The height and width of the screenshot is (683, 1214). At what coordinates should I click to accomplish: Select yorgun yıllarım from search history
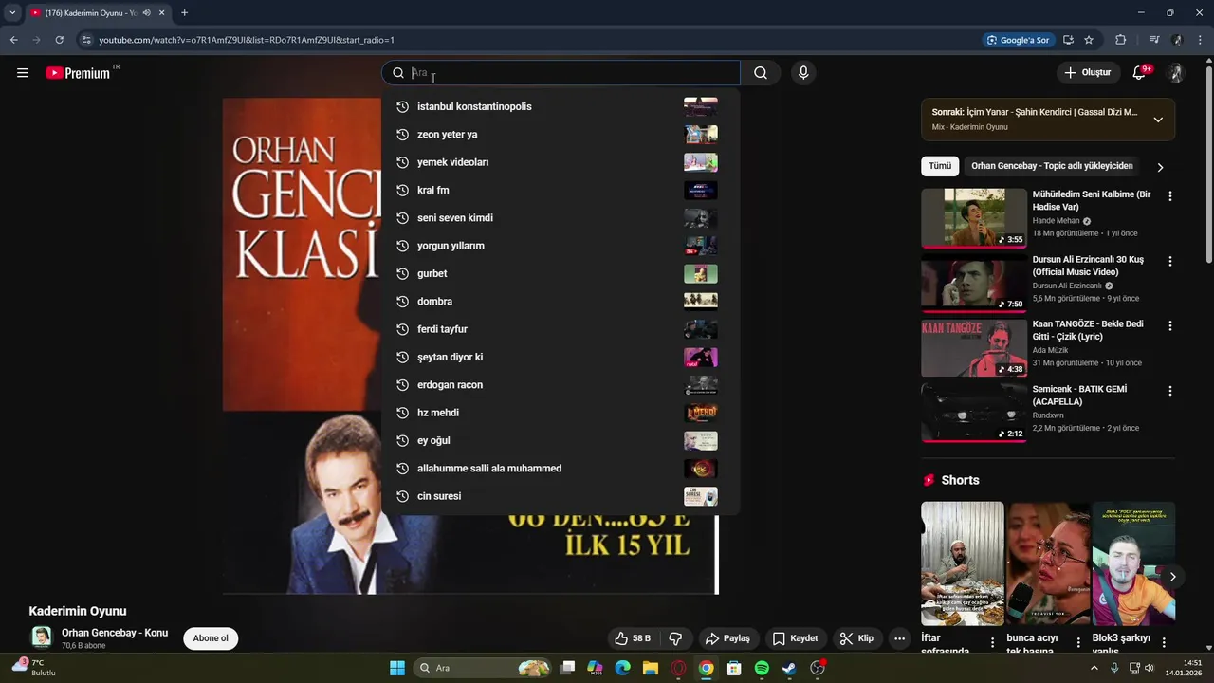coord(561,246)
